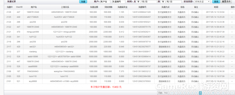Click the 本次统计充值总额 15460 元 summary
This screenshot has width=235, height=95.
pyautogui.click(x=106, y=87)
